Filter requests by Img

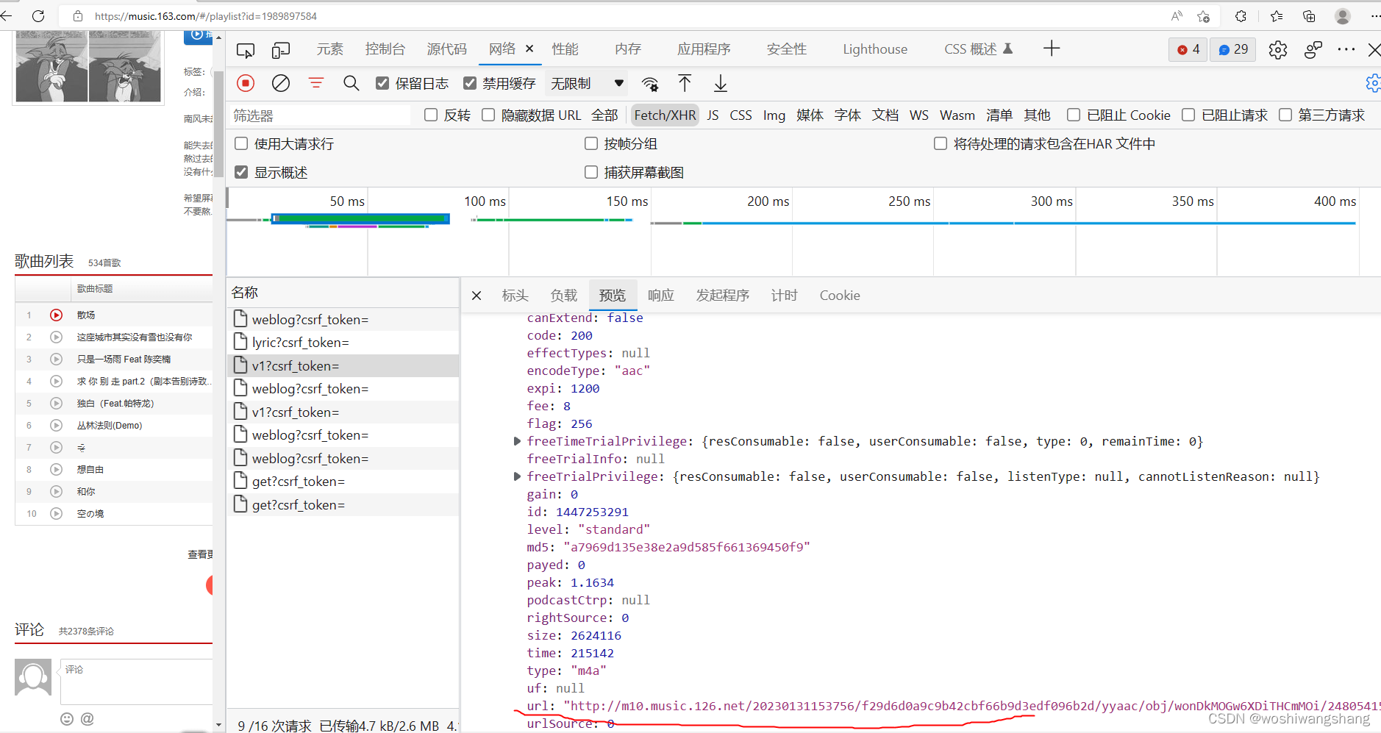tap(774, 115)
